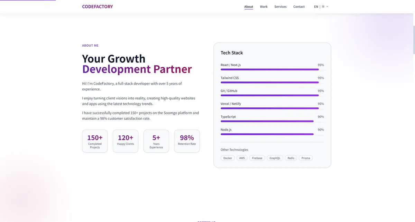The image size is (415, 222).
Task: Click the Redis technology chip
Action: tap(291, 158)
